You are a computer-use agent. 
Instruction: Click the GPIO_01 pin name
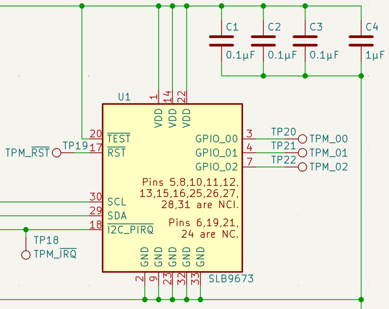tap(217, 153)
